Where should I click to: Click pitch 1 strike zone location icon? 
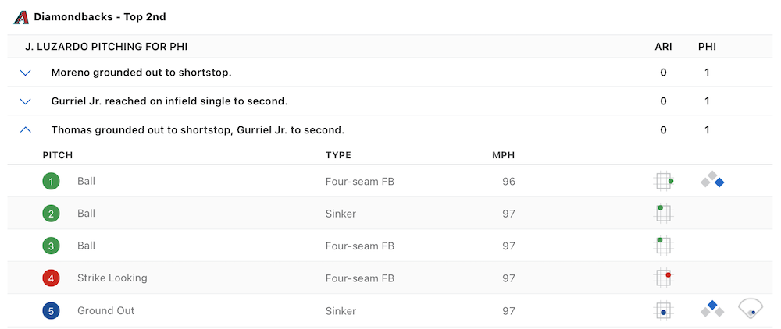tap(663, 181)
